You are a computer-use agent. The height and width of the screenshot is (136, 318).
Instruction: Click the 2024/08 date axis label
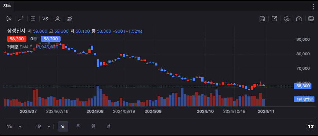click(95, 111)
